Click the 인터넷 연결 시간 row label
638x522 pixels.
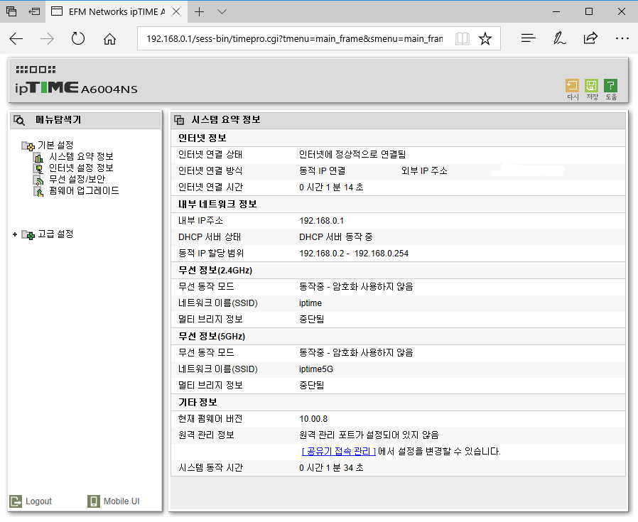(210, 187)
